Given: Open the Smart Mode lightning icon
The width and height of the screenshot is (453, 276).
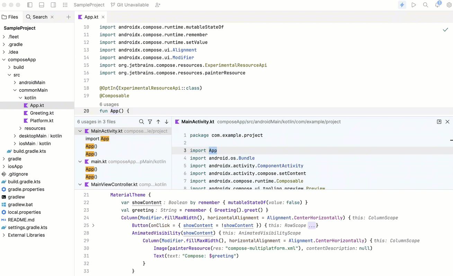Looking at the screenshot, I should 402,5.
